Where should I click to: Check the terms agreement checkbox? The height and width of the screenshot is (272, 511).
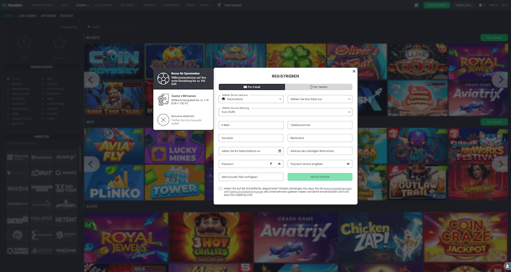(220, 188)
